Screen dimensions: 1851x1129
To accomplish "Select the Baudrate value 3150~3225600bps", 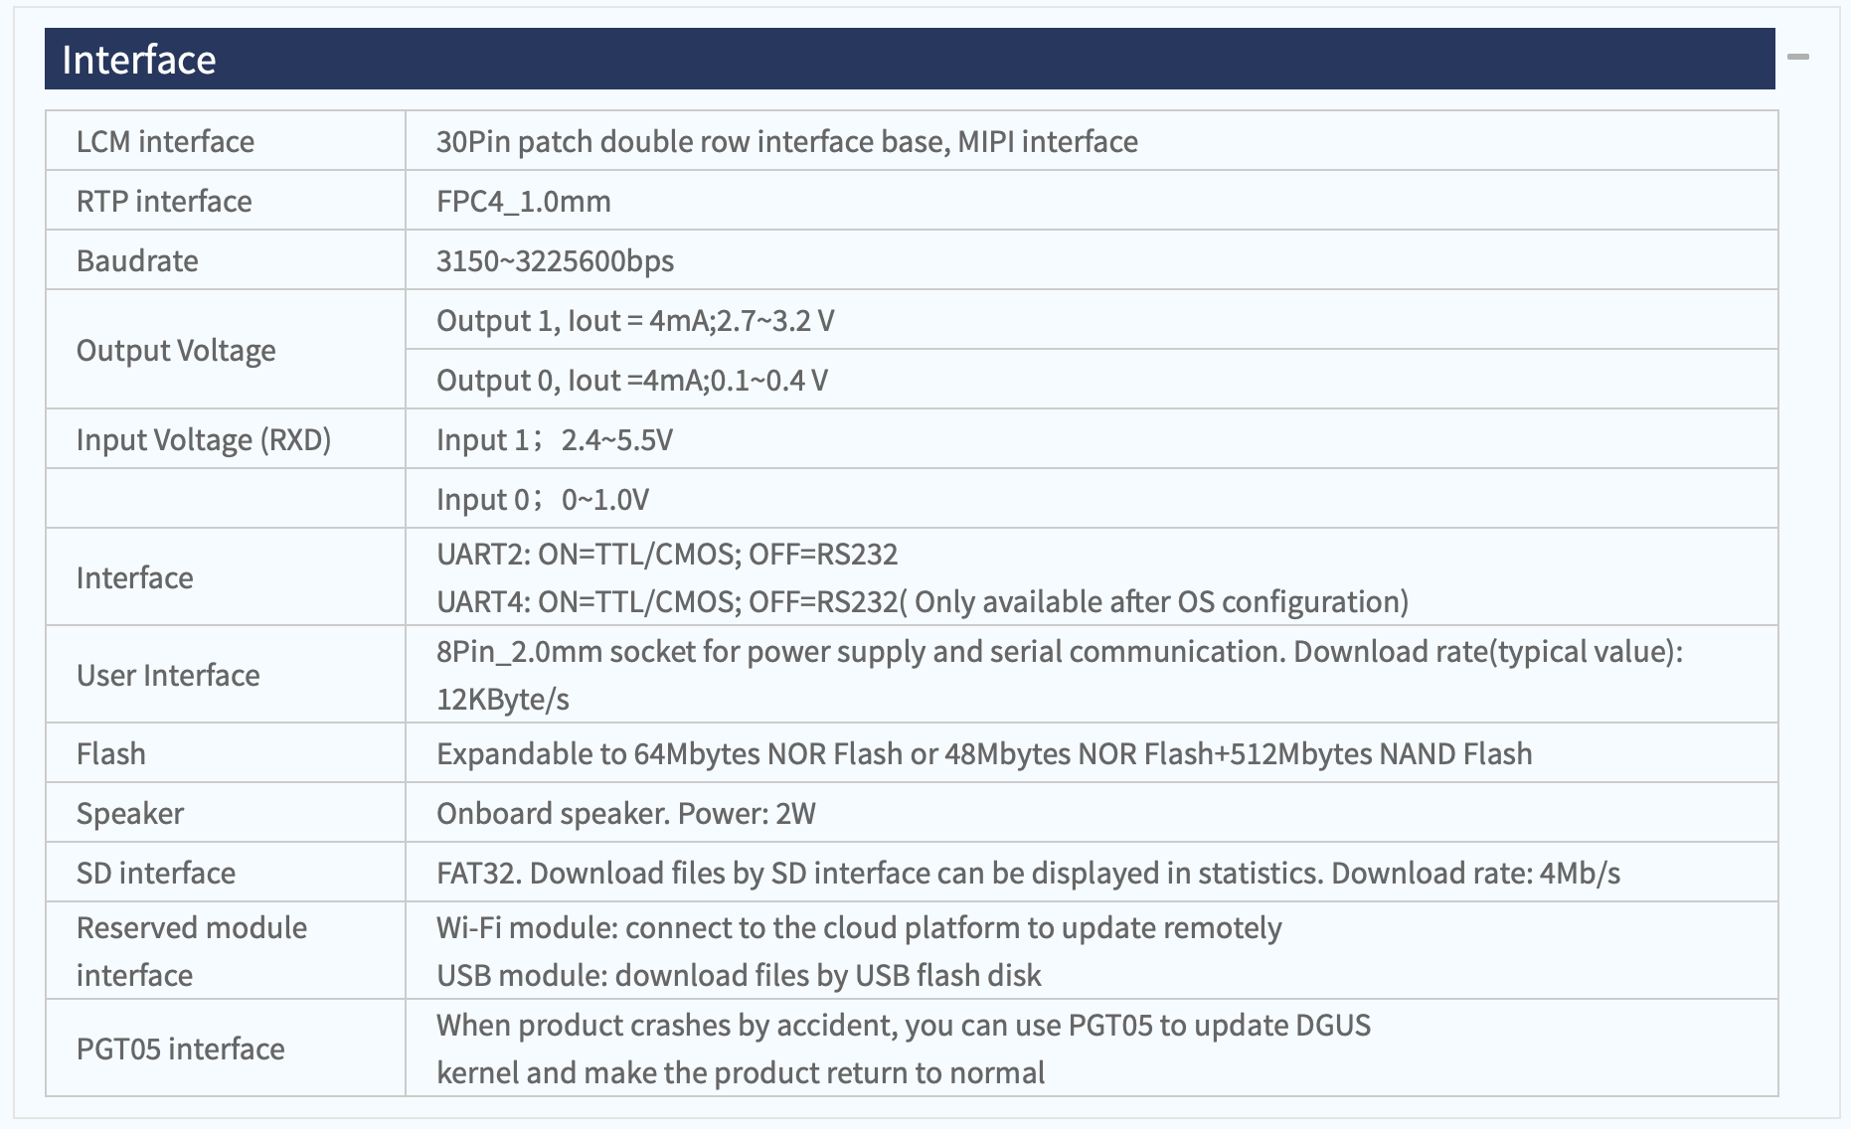I will [555, 260].
